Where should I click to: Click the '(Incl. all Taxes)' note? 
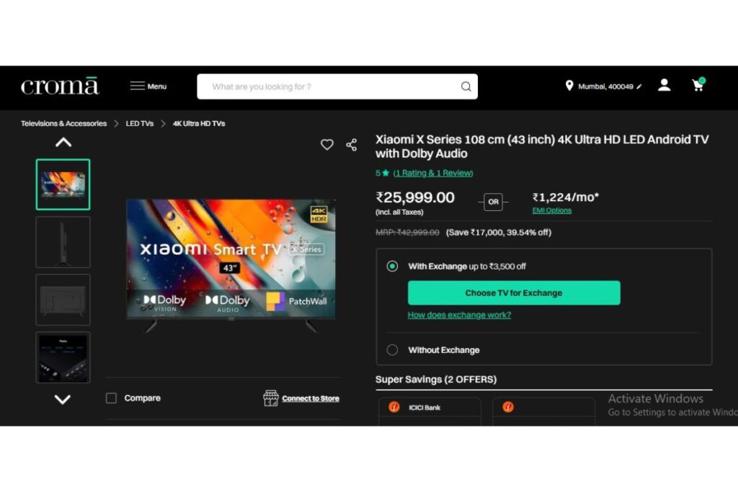tap(399, 212)
